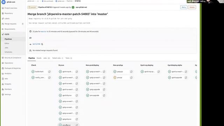Select Editor under CI/CD
The height and width of the screenshot is (126, 224).
7,43
